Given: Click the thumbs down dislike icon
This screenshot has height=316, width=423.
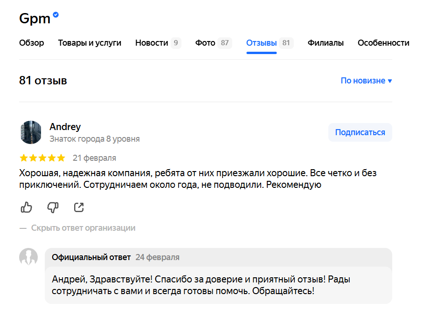Looking at the screenshot, I should coord(53,207).
